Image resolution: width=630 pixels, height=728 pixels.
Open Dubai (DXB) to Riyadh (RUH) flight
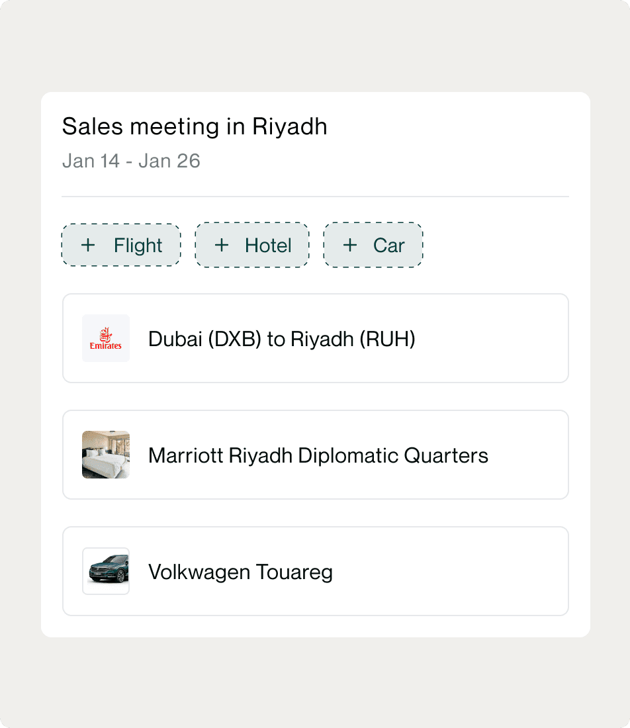point(282,340)
